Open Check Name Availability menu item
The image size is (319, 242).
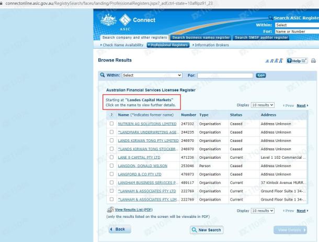[122, 45]
